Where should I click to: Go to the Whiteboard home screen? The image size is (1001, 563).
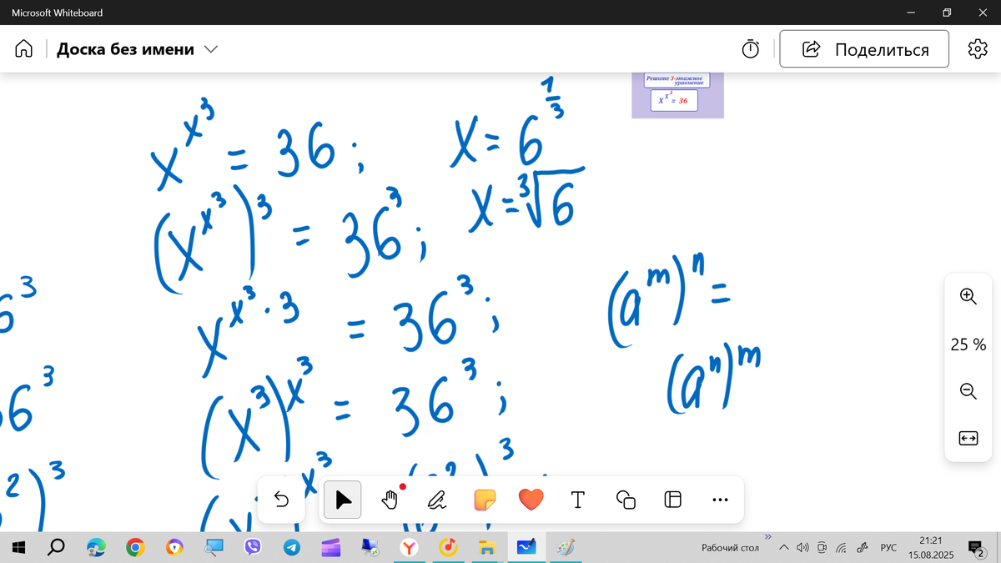[23, 49]
